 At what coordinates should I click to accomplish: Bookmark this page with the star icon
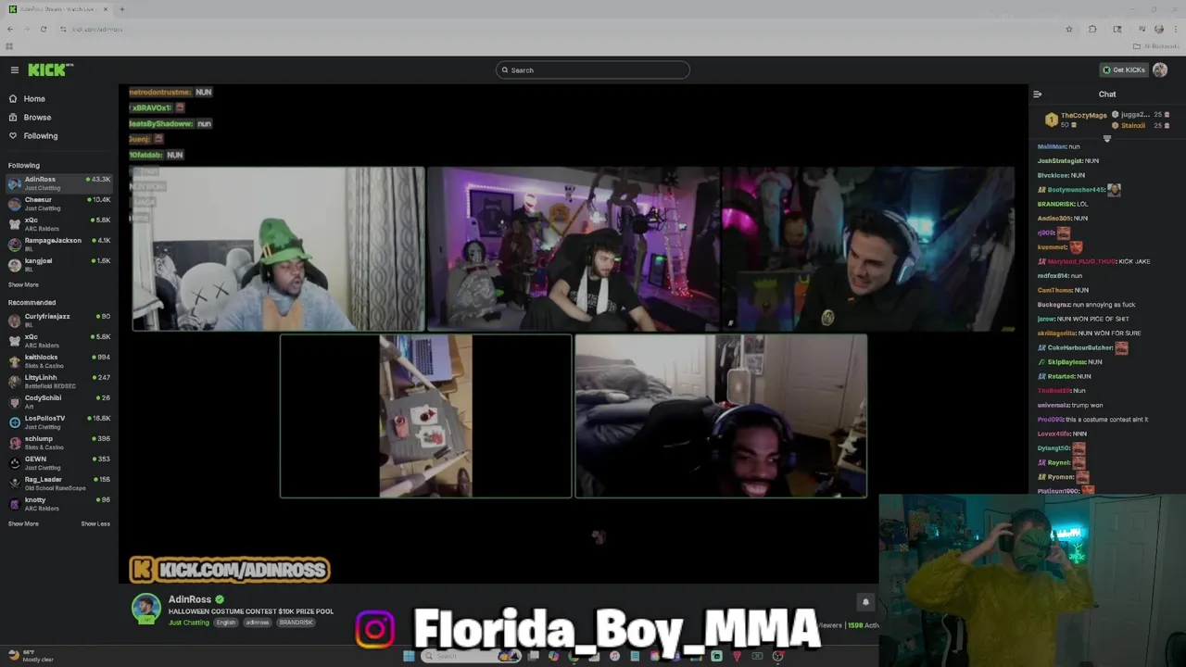[1069, 29]
